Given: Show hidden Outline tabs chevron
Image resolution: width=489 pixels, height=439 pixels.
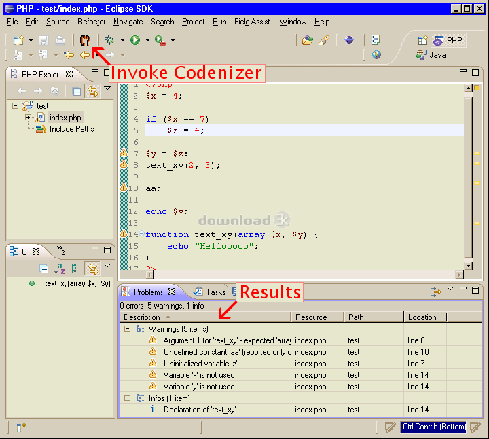Looking at the screenshot, I should point(60,250).
